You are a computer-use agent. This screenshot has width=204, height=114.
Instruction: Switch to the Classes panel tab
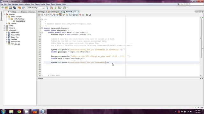tap(24, 12)
